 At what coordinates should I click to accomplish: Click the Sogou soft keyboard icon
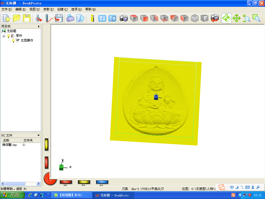click(x=247, y=187)
